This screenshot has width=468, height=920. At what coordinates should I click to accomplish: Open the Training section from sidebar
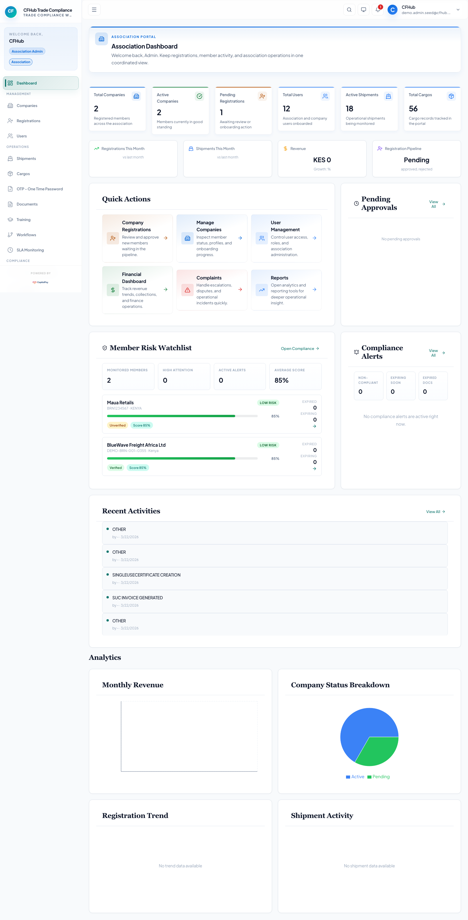[x=10, y=220]
